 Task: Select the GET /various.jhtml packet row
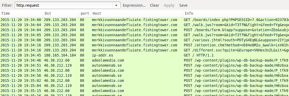(144, 40)
